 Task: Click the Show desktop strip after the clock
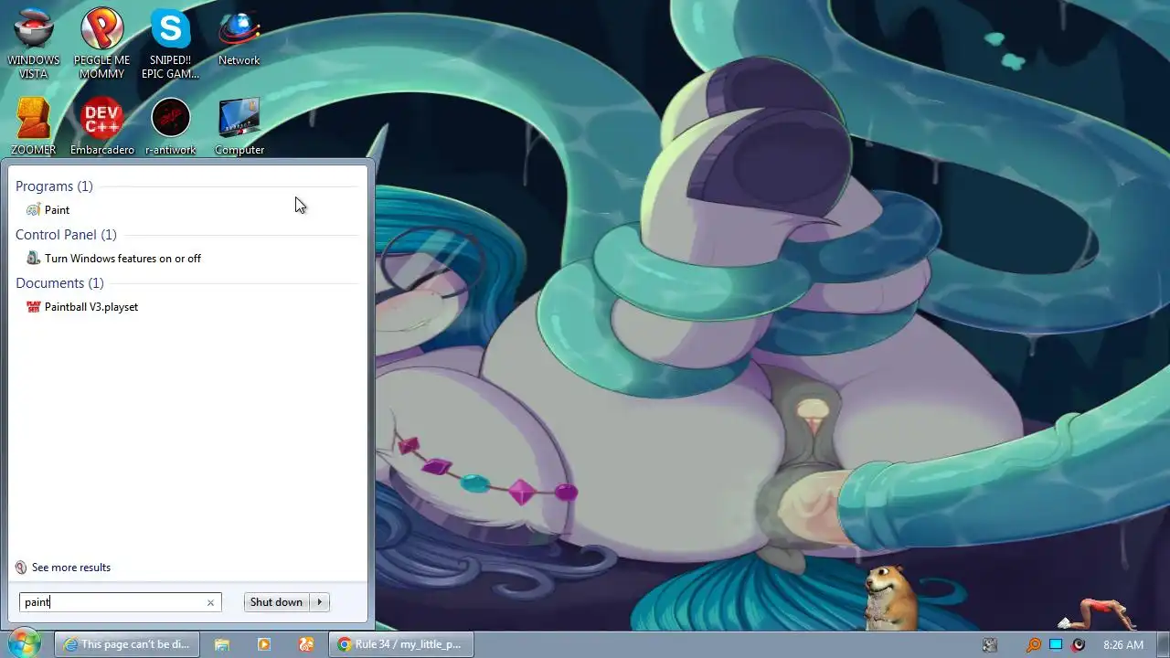(1164, 644)
